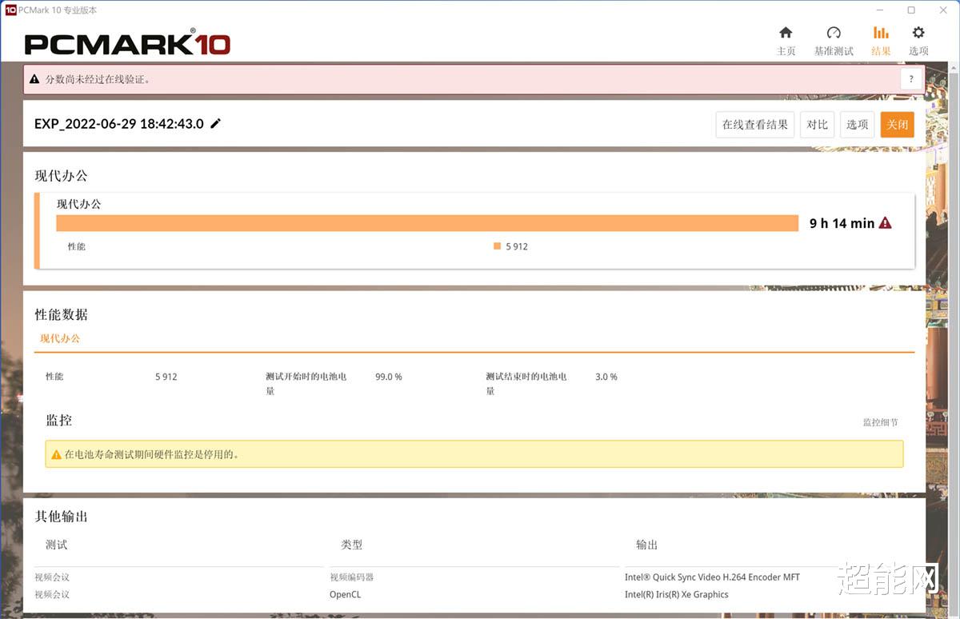Click the warning triangle next to 9 h 14 min
The height and width of the screenshot is (619, 960).
(x=885, y=223)
